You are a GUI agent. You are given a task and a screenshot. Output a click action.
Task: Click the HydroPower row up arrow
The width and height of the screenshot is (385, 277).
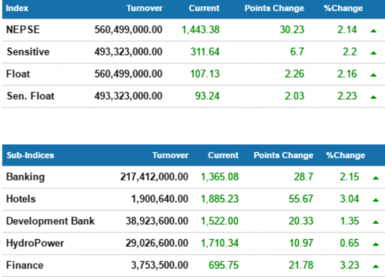(376, 245)
